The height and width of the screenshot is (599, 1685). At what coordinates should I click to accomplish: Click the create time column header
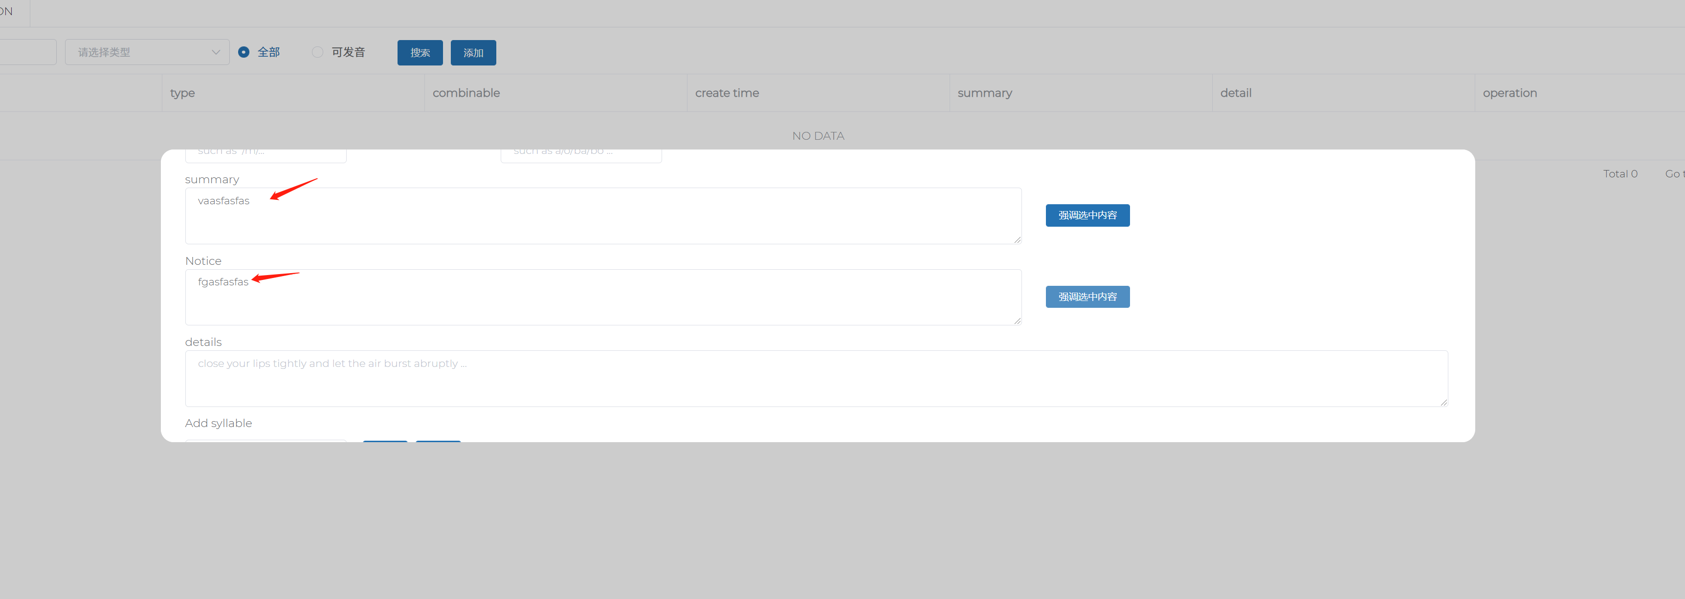[x=727, y=93]
